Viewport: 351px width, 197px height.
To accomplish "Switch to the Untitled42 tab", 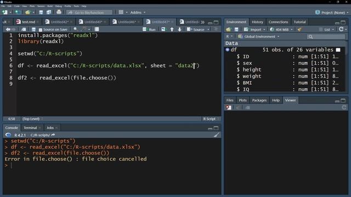I will coord(59,22).
